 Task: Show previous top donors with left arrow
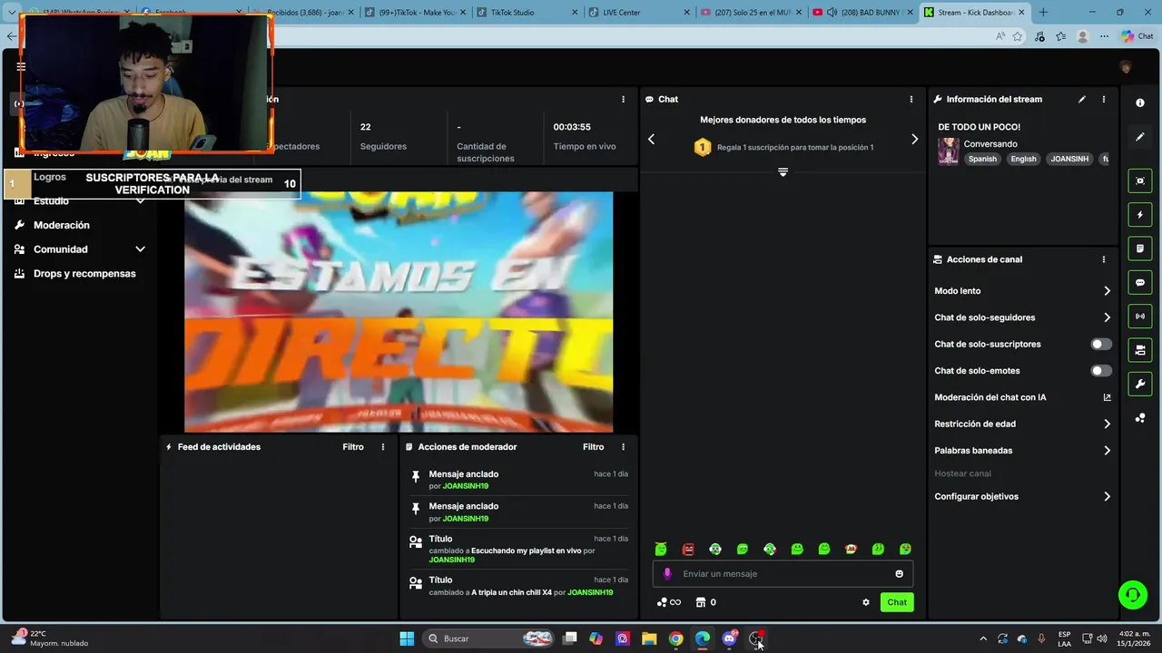coord(651,139)
